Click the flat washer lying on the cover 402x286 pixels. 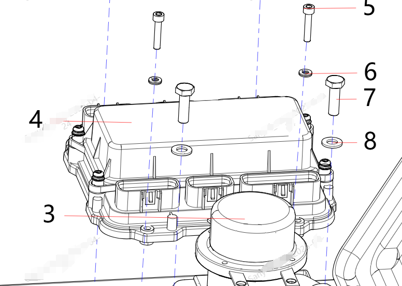click(180, 150)
